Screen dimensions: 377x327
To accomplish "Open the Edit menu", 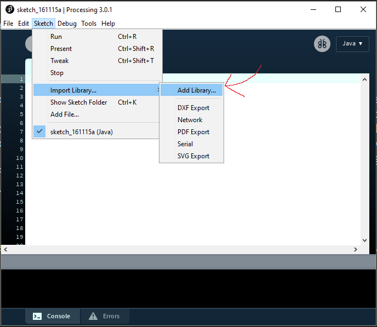I will (24, 24).
